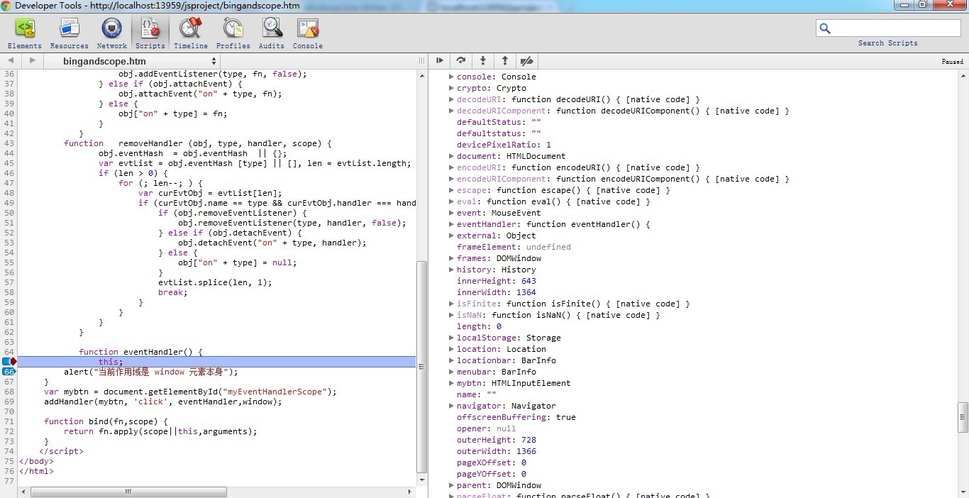Image resolution: width=969 pixels, height=498 pixels.
Task: Toggle breakpoint on line 65
Action: (x=9, y=362)
